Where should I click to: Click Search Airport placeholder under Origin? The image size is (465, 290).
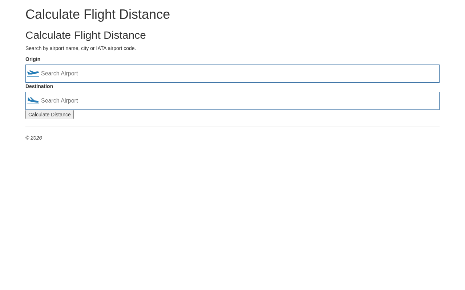pos(60,74)
